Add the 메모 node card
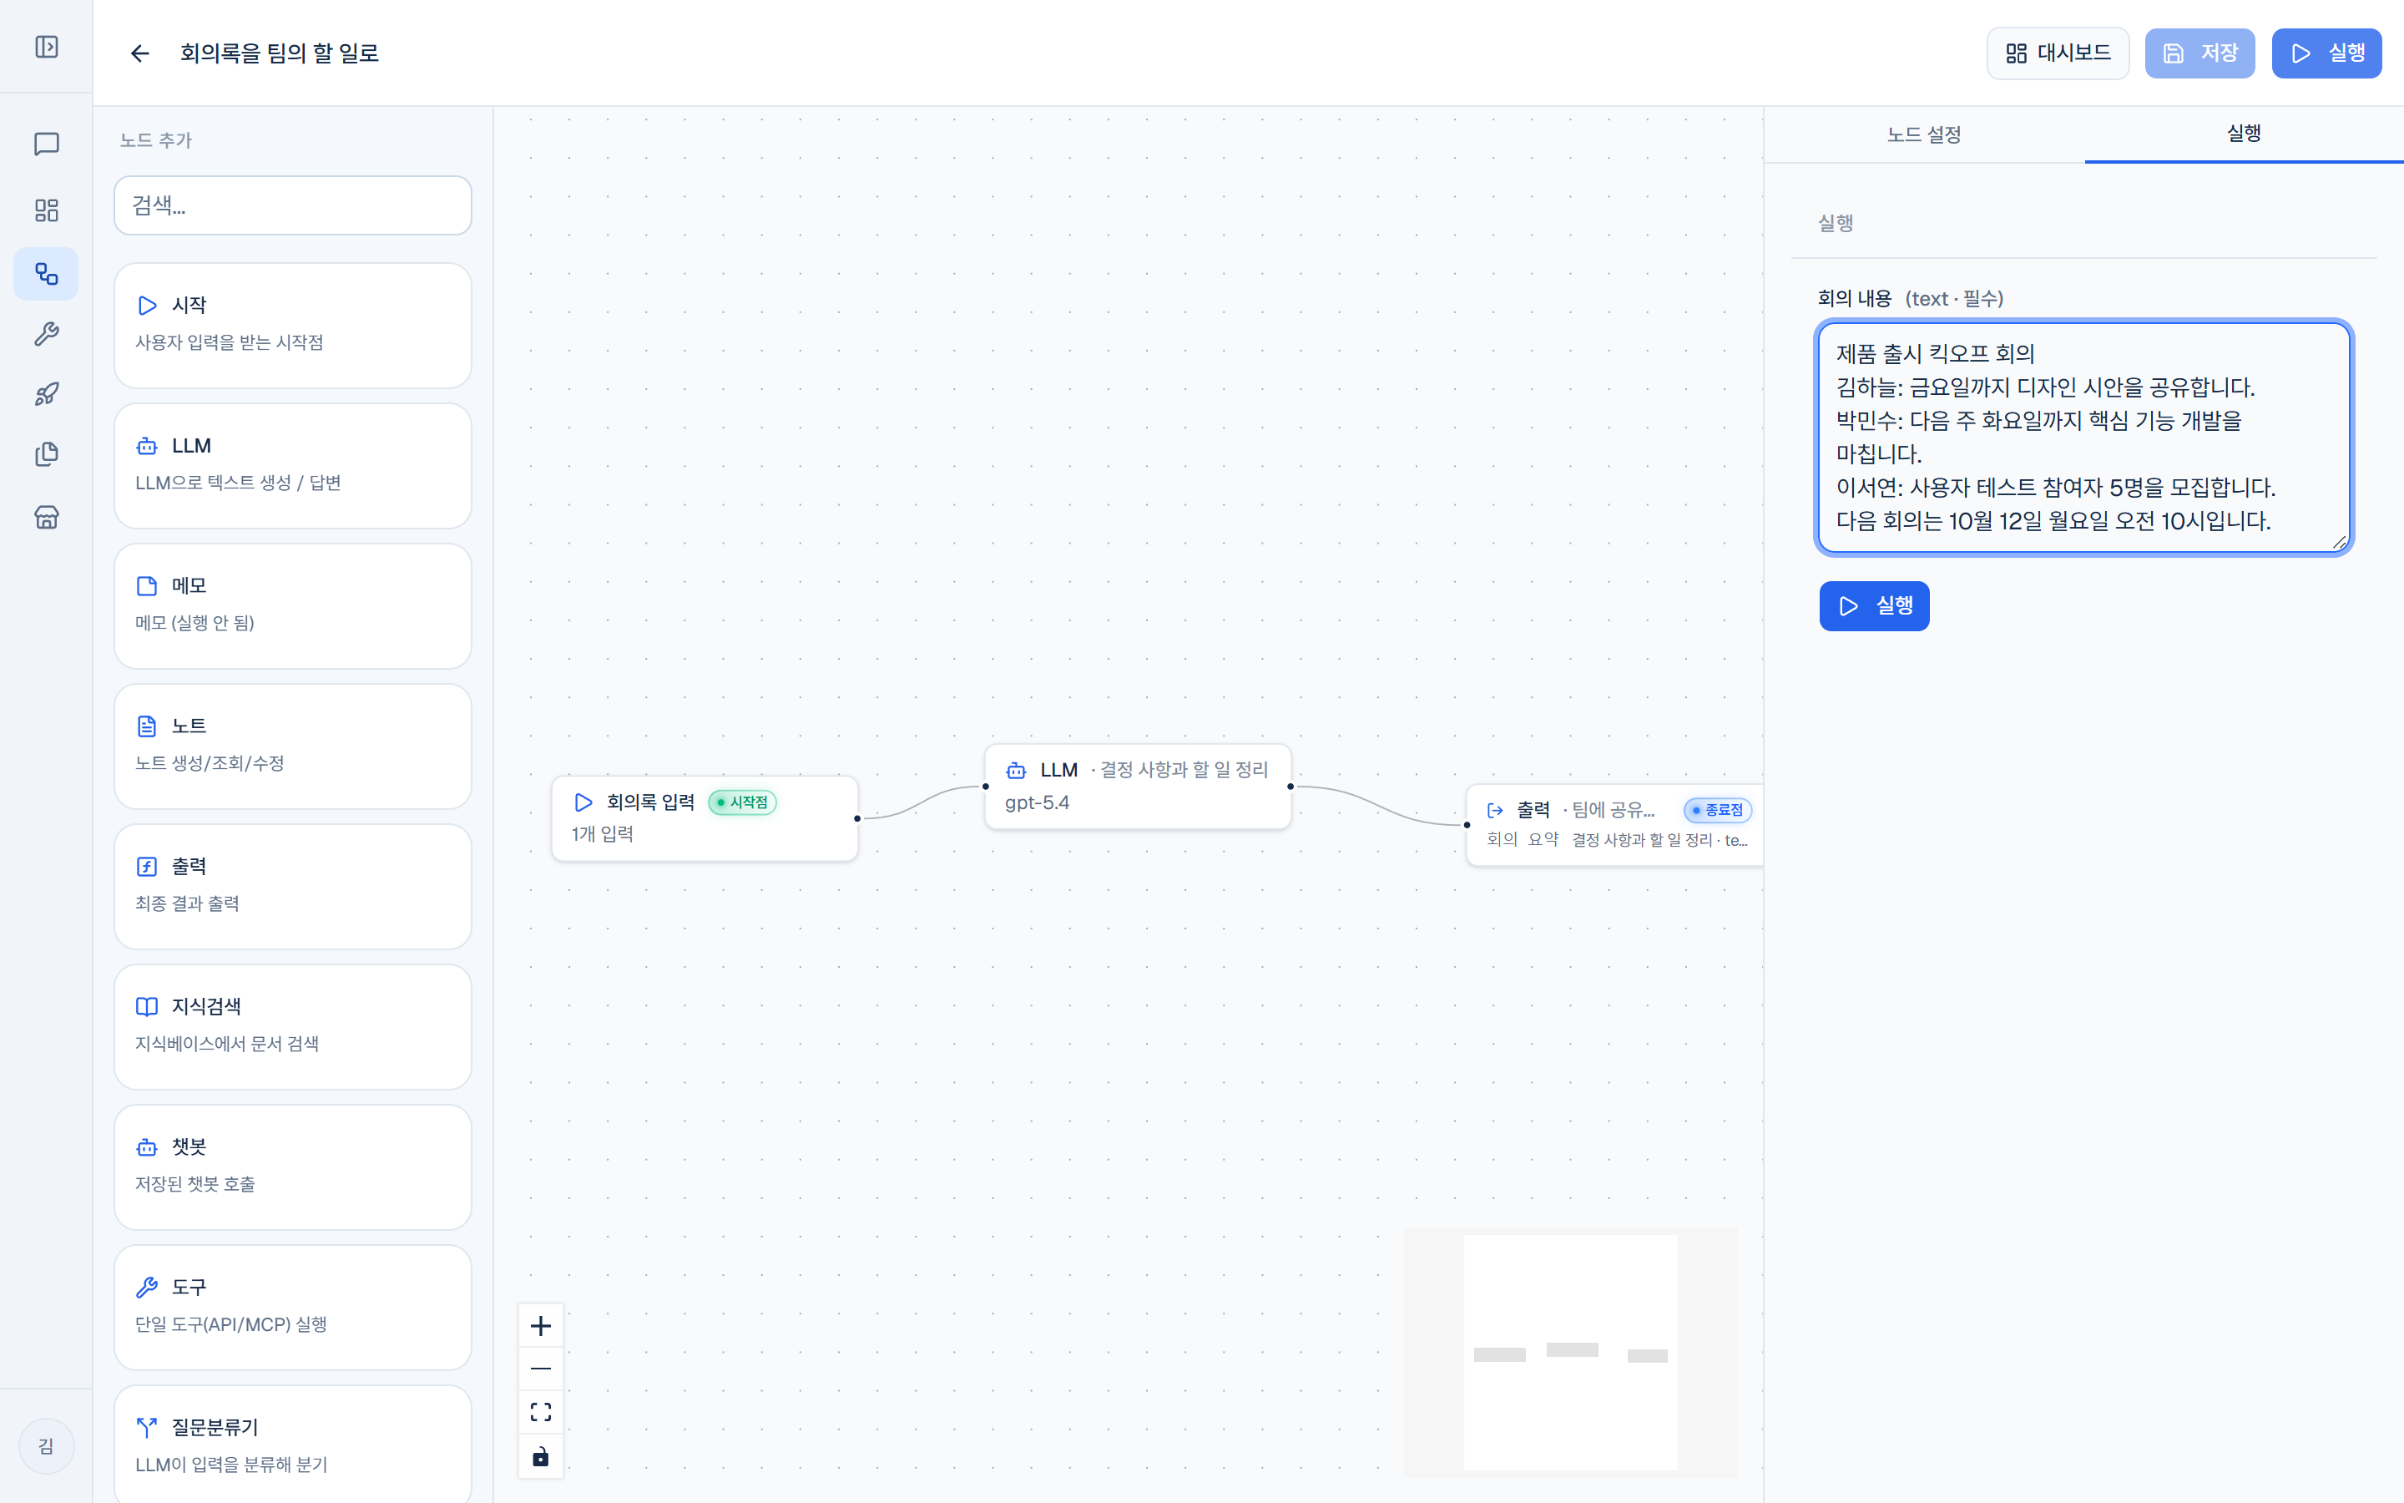The image size is (2404, 1503). (293, 605)
